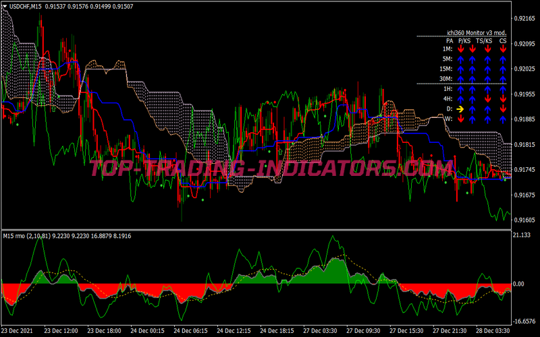Click the red CS arrow in D row
The height and width of the screenshot is (337, 540).
tap(503, 109)
